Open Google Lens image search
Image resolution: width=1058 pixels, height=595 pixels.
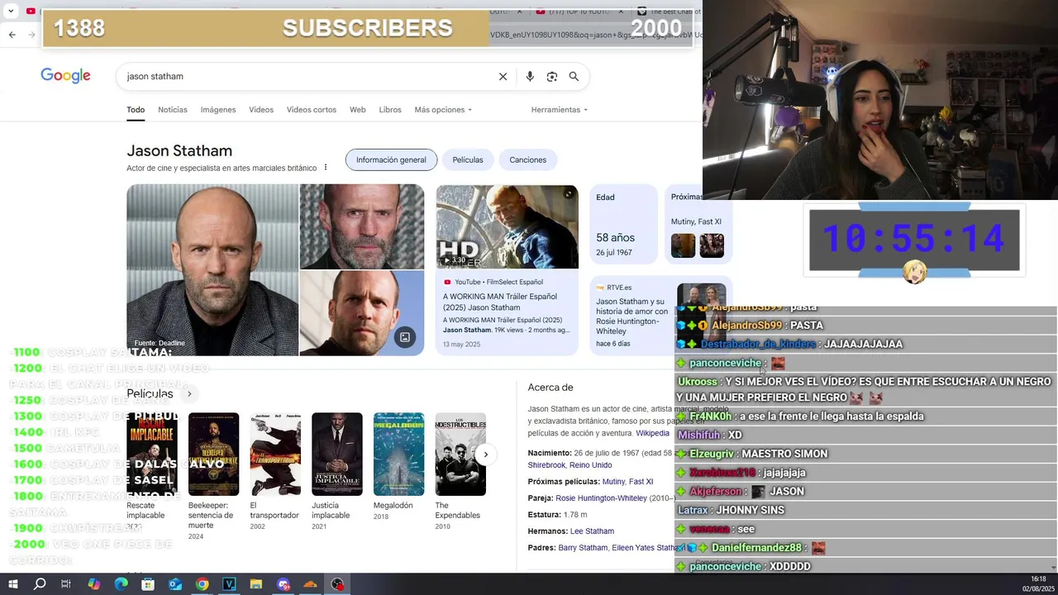tap(552, 76)
